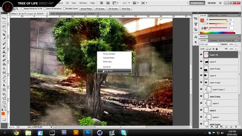This screenshot has height=136, width=242.
Task: Select the Quick Selection tool
Action: (x=4, y=31)
